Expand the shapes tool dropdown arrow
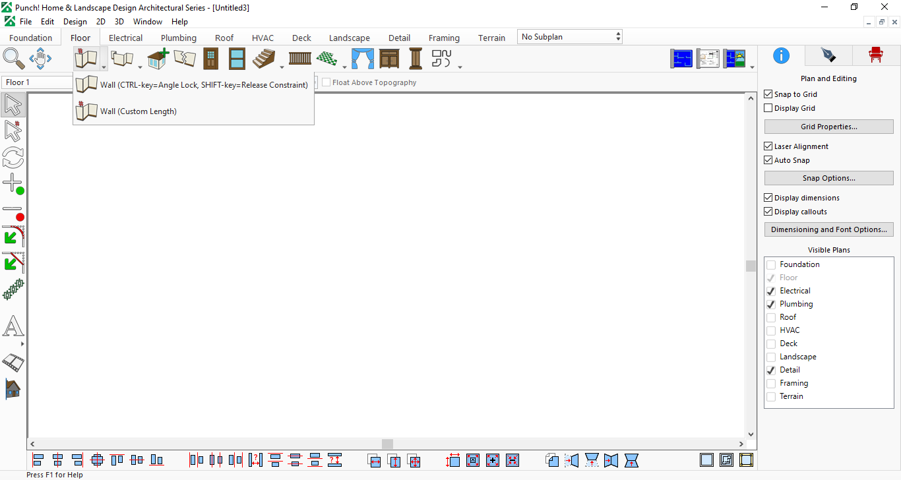 click(x=460, y=67)
